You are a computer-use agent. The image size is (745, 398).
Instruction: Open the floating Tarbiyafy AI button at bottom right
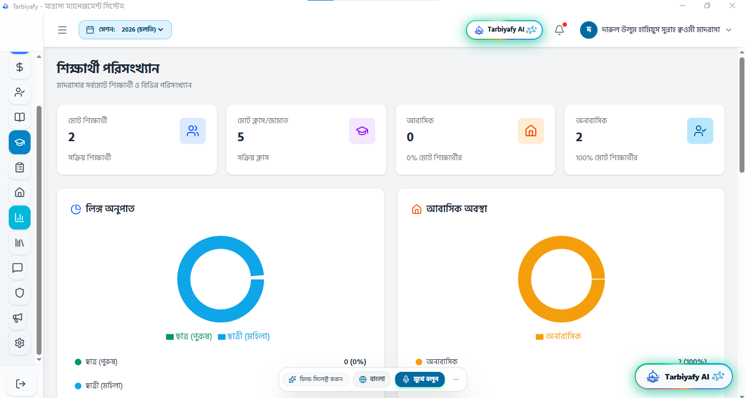684,376
